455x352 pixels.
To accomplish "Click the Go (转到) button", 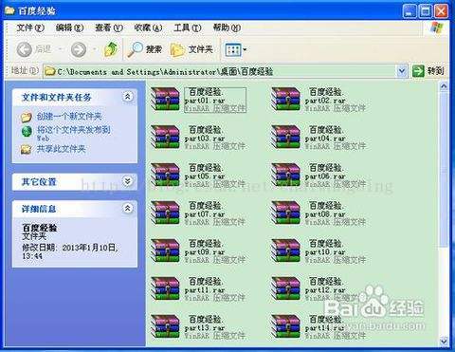I will click(x=428, y=71).
